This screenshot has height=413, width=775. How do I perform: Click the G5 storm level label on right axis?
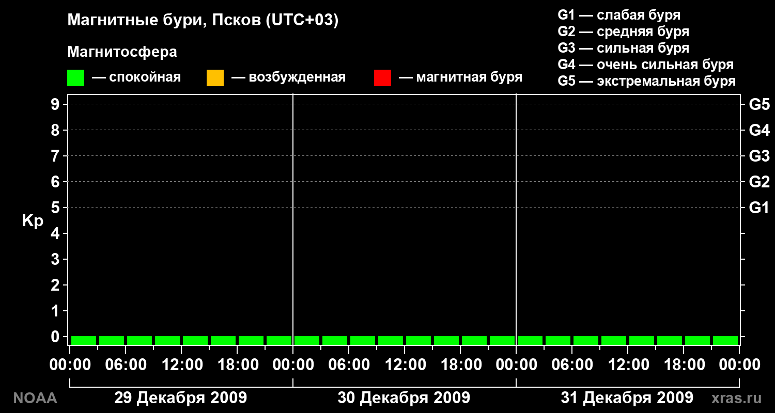point(760,104)
